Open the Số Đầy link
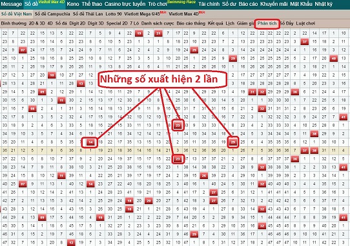The height and width of the screenshot is (246, 350). coord(287,23)
